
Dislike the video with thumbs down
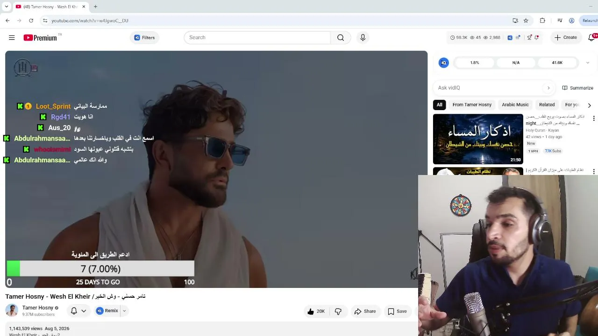[338, 311]
